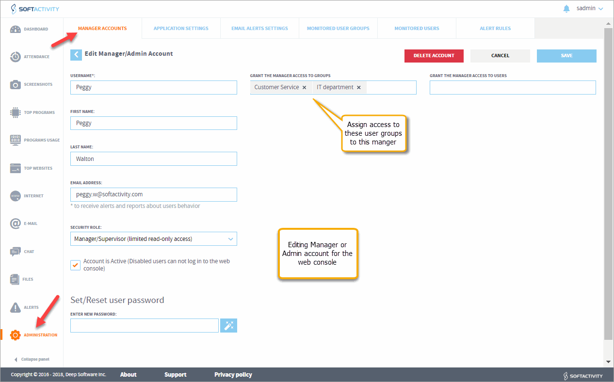Image resolution: width=614 pixels, height=382 pixels.
Task: Expand the sadmin user menu
Action: click(x=590, y=9)
